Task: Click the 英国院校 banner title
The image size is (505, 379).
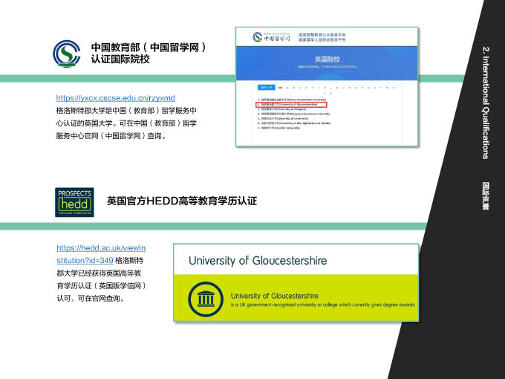Action: 327,59
